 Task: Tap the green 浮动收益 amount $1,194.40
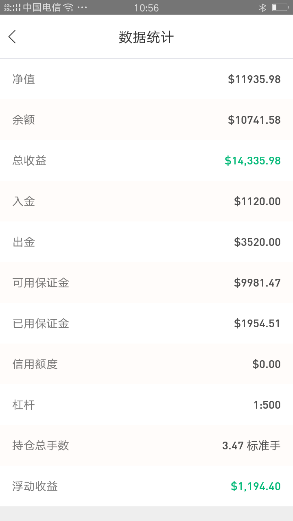[x=256, y=486]
